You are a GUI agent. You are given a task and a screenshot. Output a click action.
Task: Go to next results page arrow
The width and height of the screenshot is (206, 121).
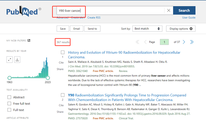tap(184, 42)
